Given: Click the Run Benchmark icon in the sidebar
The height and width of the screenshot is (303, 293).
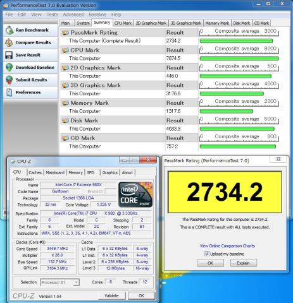Looking at the screenshot, I should coord(9,30).
